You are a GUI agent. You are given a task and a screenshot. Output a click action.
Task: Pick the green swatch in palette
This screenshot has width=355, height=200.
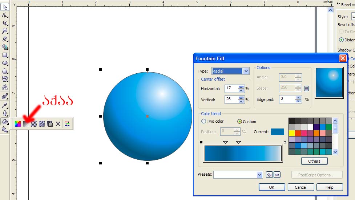(x=329, y=127)
